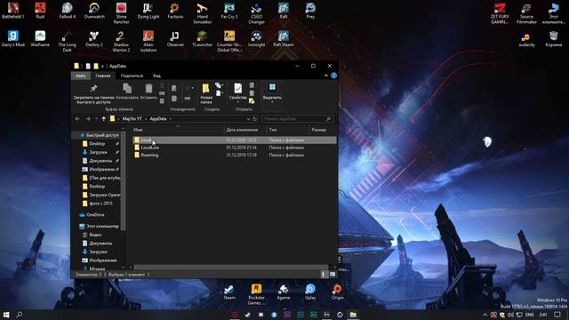569x320 pixels.
Task: Select the Steam desktop shortcut
Action: coord(229,292)
